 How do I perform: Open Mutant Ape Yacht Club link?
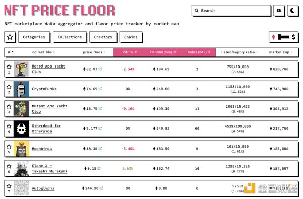click(49, 109)
